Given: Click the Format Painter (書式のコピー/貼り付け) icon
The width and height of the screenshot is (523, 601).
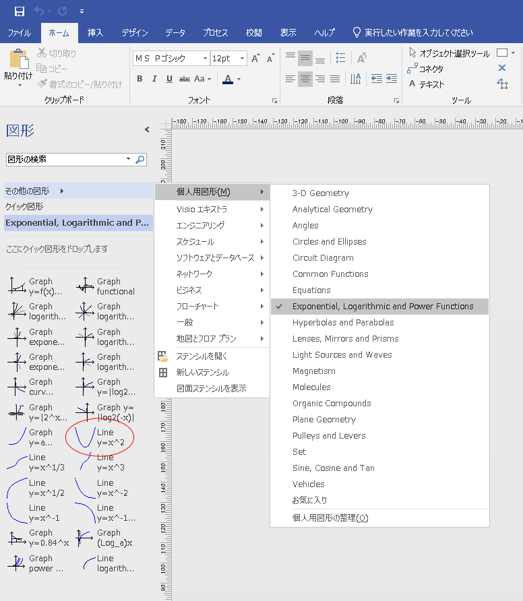Looking at the screenshot, I should coord(42,84).
